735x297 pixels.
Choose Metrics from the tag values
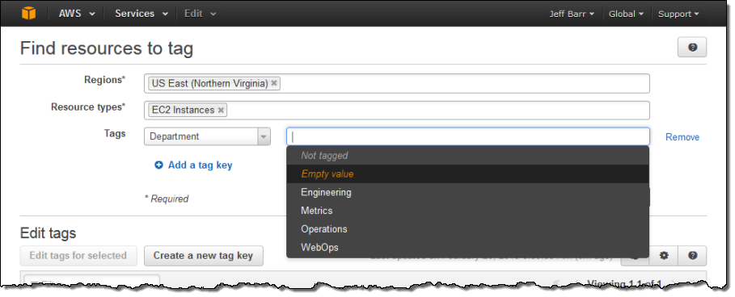click(x=467, y=211)
